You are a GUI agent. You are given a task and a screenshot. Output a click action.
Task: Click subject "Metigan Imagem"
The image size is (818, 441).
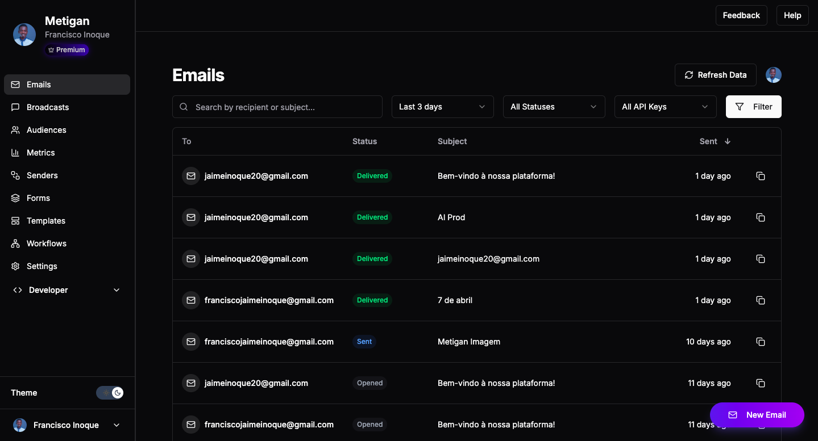pyautogui.click(x=469, y=342)
